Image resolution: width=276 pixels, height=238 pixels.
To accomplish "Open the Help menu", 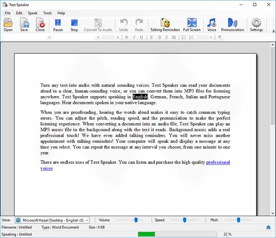I will coord(61,13).
